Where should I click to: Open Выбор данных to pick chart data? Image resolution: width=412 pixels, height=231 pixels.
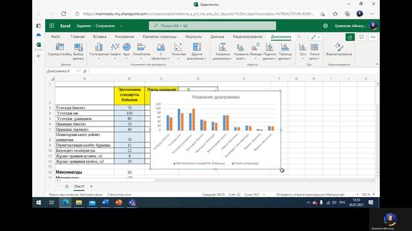click(x=79, y=51)
